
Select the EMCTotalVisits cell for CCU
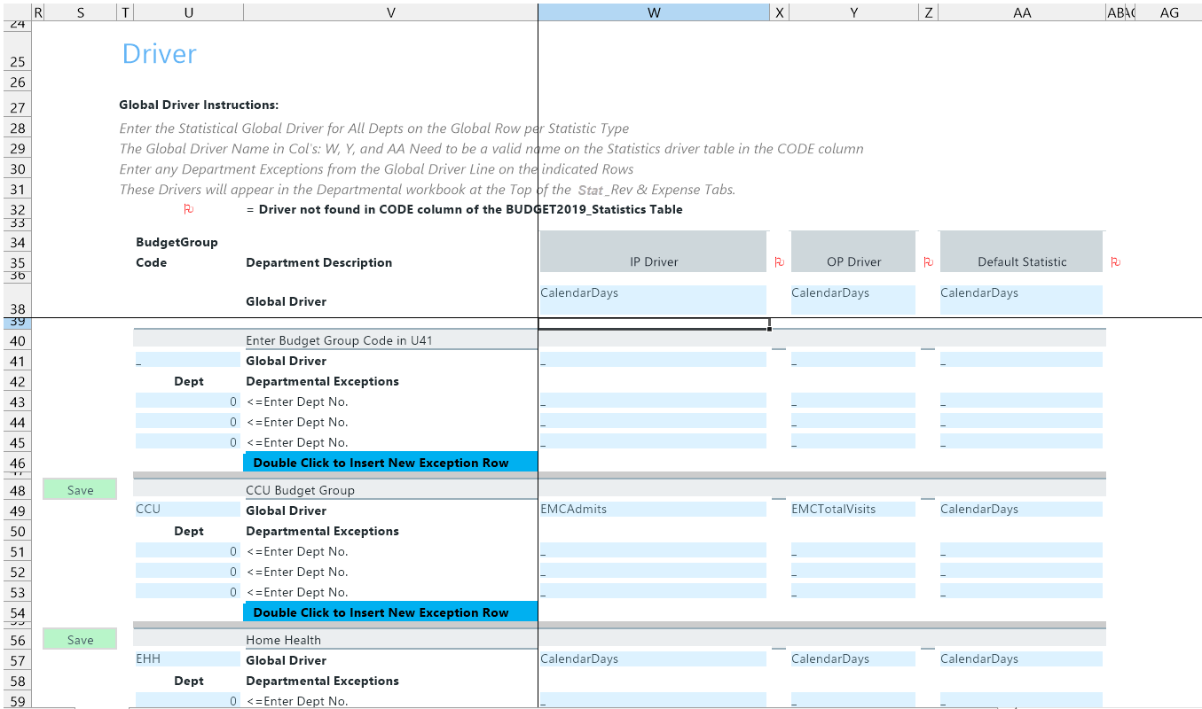point(852,510)
